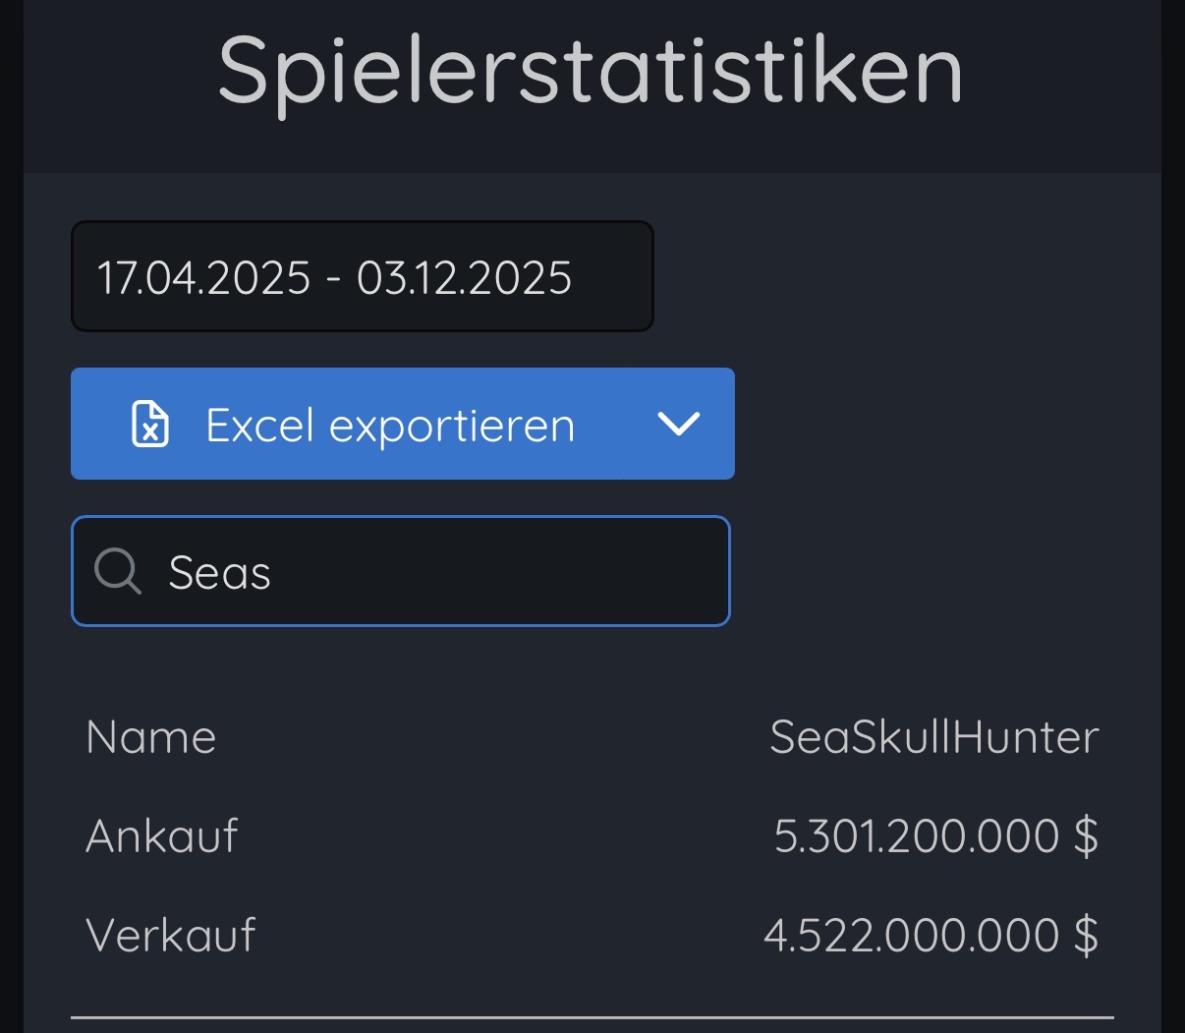
Task: Click the end date 03.12.2025
Action: pos(464,278)
